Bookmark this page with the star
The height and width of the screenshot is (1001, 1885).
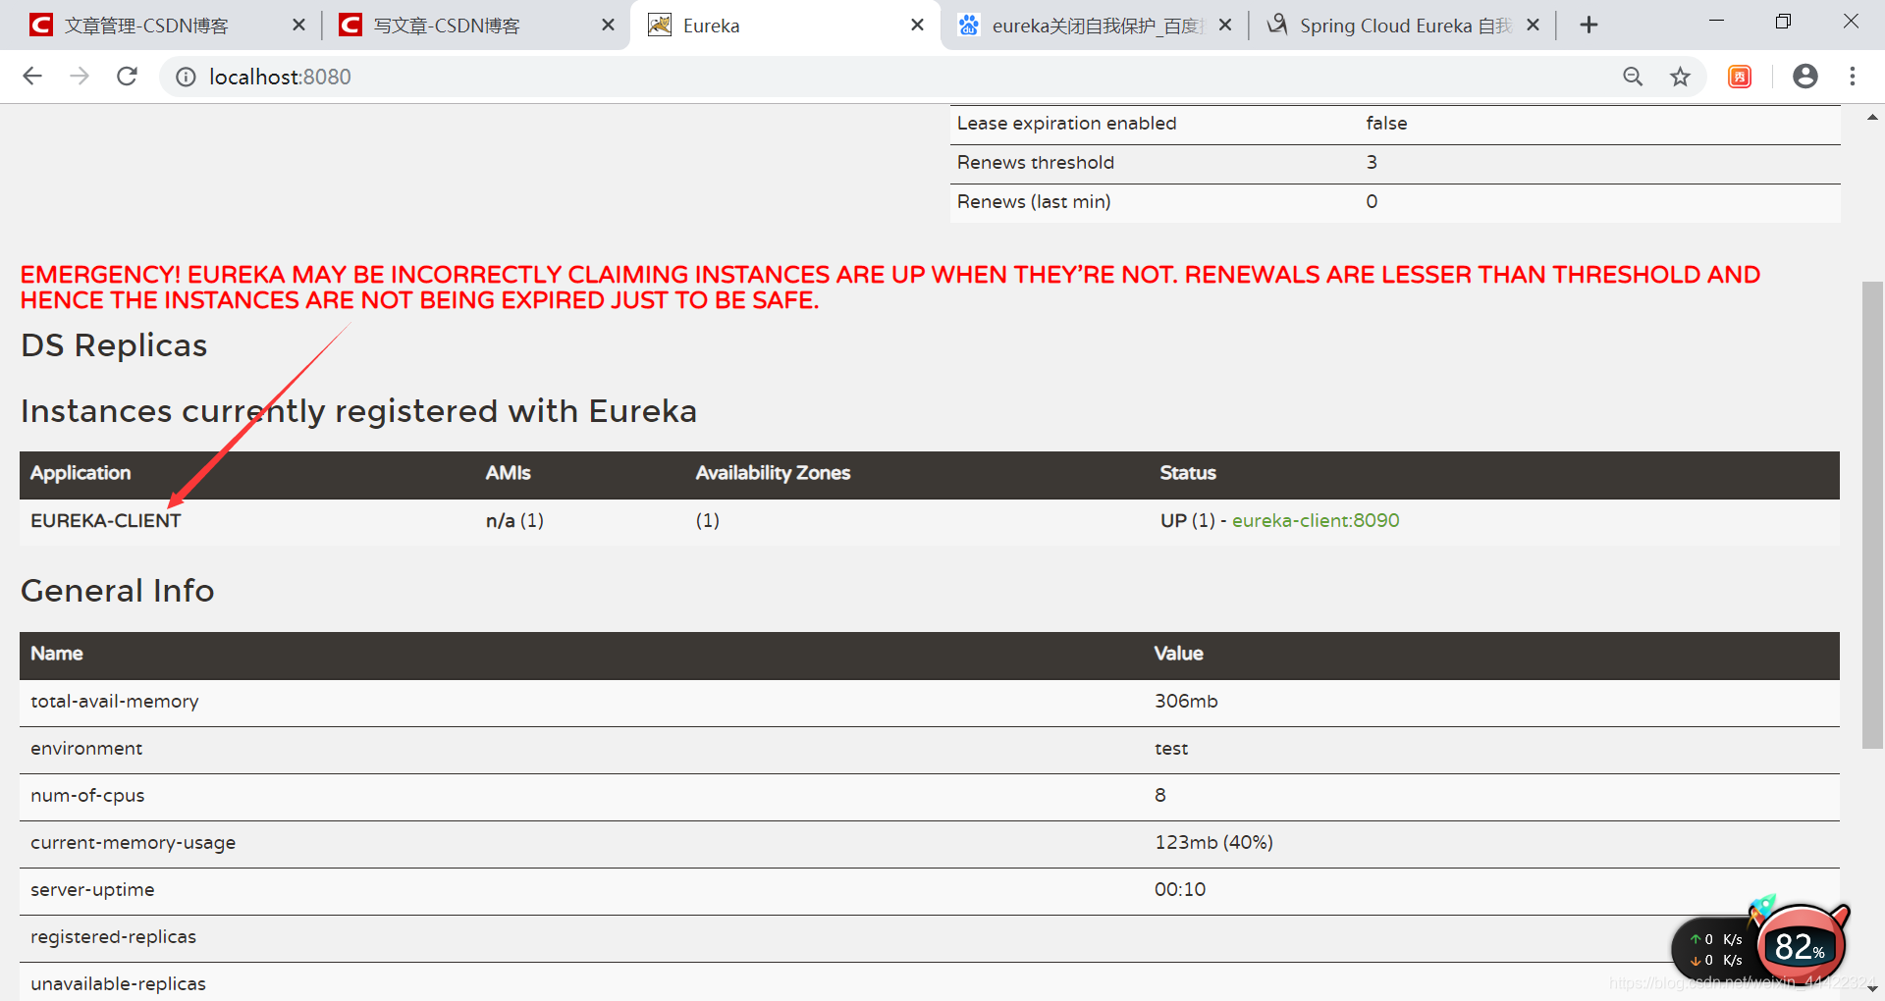click(x=1681, y=77)
